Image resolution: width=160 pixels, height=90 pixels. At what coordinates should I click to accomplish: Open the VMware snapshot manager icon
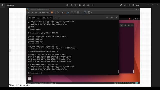click(68, 12)
